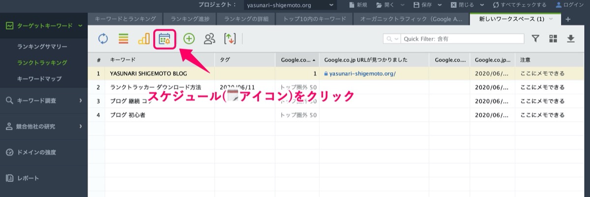Open キーワードマップ in sidebar
Image resolution: width=590 pixels, height=197 pixels.
(39, 78)
